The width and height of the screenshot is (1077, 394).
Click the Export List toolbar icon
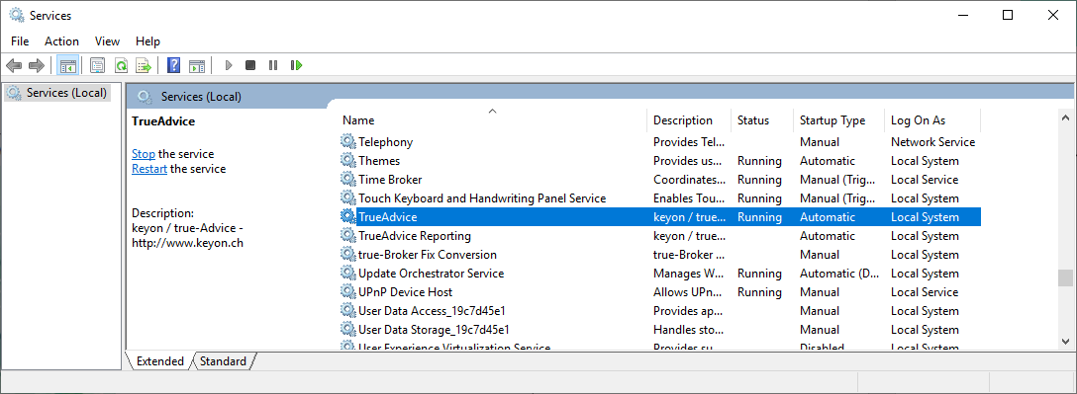(144, 66)
